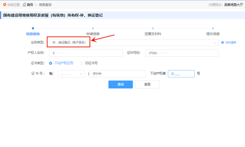The width and height of the screenshot is (245, 147).
Task: Click the 证书类型 field label
Action: (x=38, y=63)
